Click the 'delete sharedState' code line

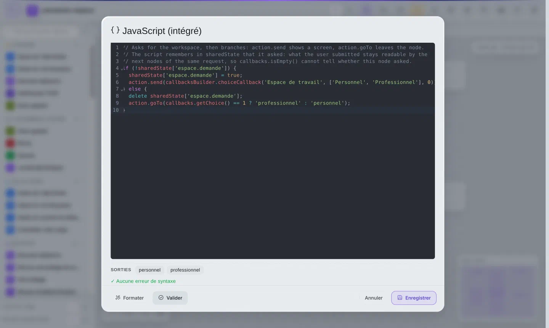point(185,96)
